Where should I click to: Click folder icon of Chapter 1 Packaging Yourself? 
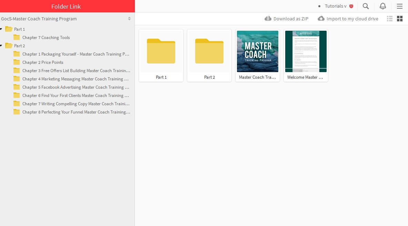(17, 54)
